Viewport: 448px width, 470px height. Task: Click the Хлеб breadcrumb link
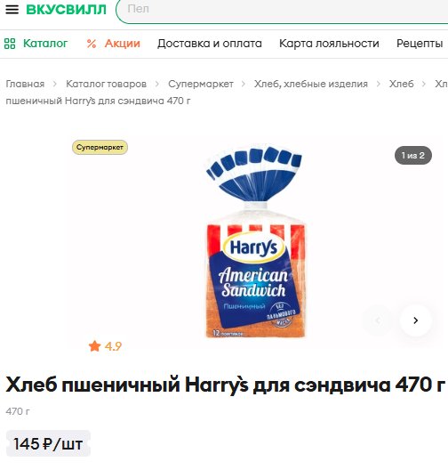[401, 84]
